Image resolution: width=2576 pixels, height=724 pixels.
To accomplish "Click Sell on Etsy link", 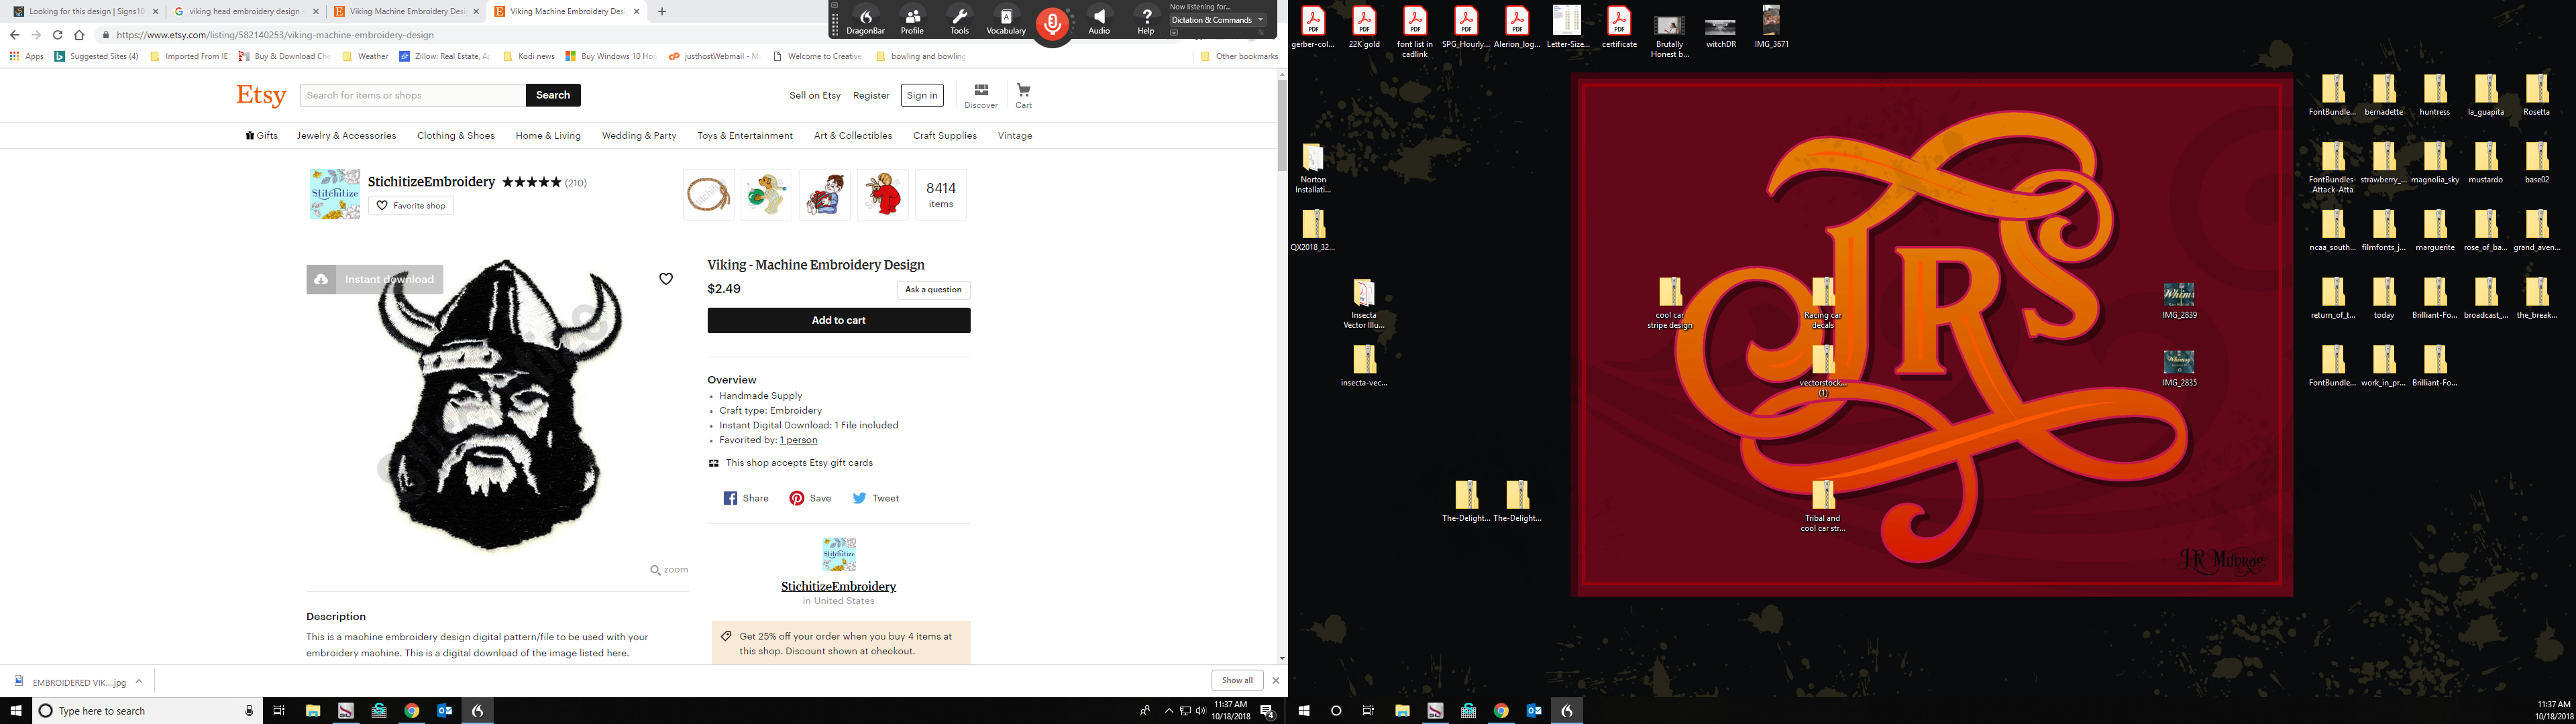I will 815,96.
